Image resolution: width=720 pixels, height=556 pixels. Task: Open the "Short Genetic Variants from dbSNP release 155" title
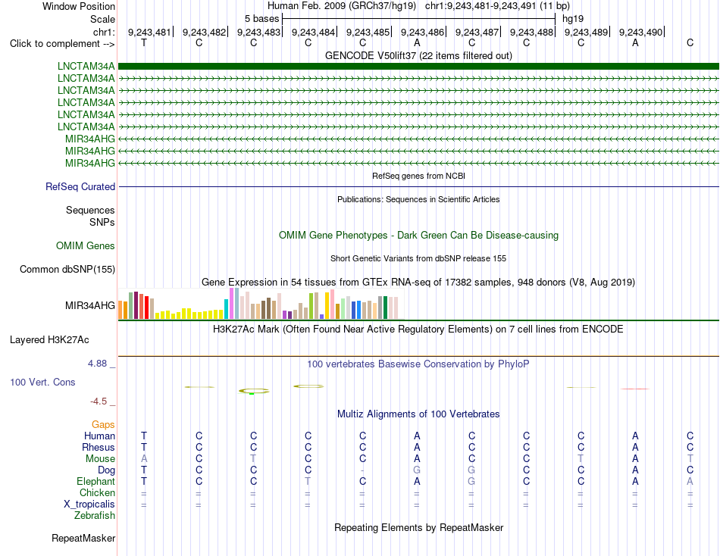(418, 258)
